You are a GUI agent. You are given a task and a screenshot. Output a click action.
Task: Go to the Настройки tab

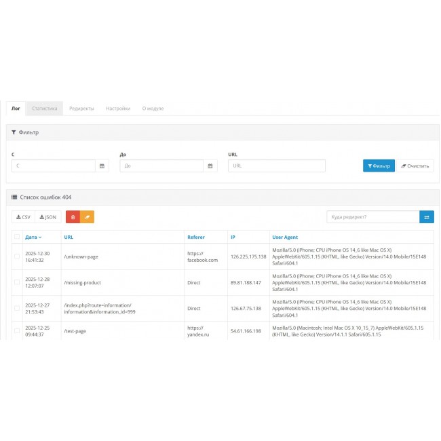click(x=118, y=109)
